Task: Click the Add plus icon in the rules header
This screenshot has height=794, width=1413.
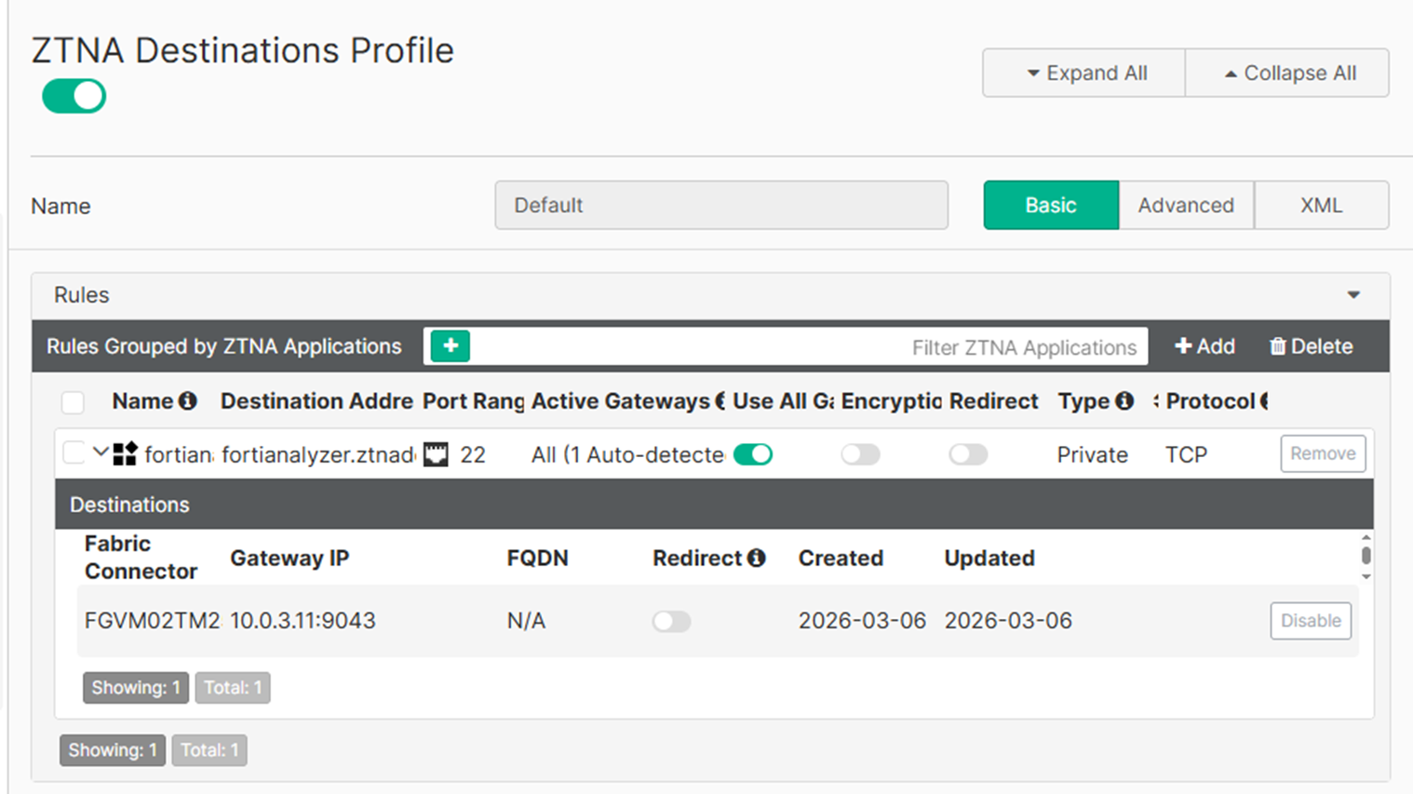Action: (x=1183, y=346)
